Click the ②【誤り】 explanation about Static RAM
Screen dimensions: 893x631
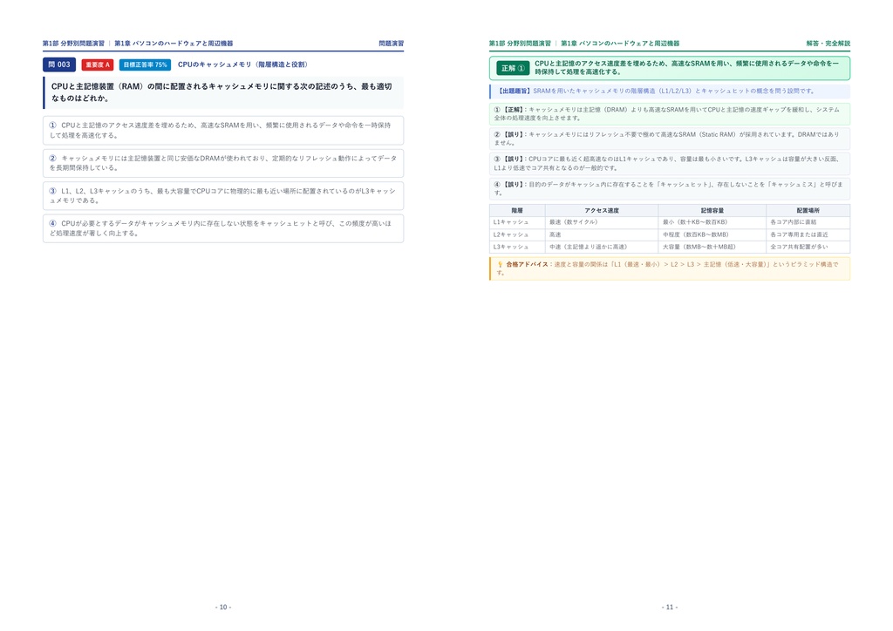670,139
